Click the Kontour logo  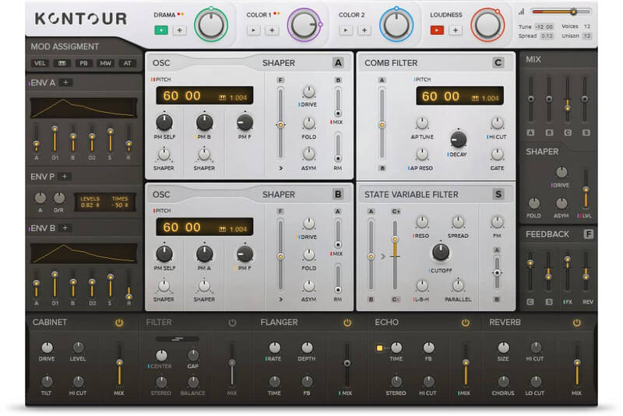81,19
